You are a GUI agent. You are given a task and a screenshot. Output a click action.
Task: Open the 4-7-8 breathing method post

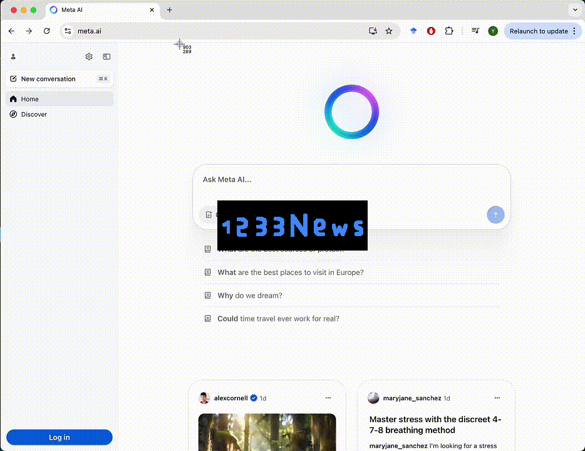pos(435,425)
